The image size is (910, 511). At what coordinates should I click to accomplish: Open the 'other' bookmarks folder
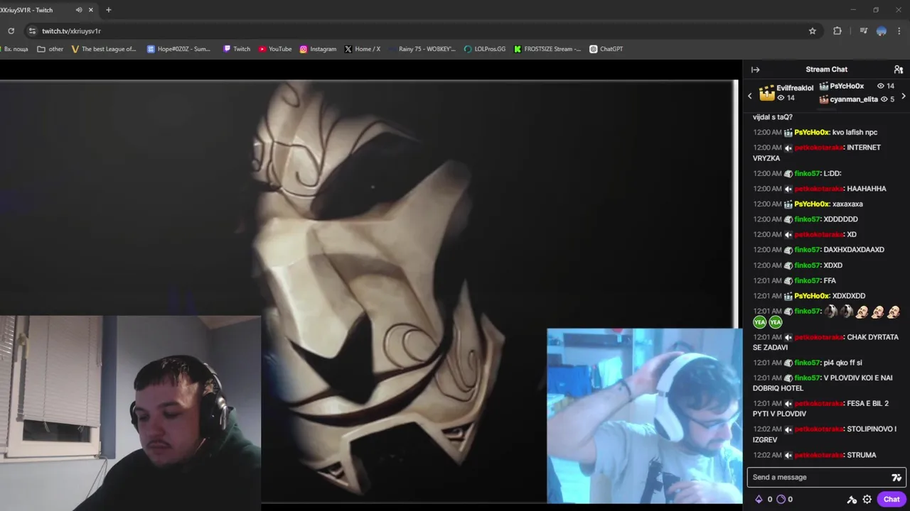(50, 49)
